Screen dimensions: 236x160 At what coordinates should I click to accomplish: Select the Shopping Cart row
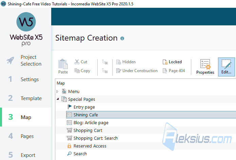point(145,131)
